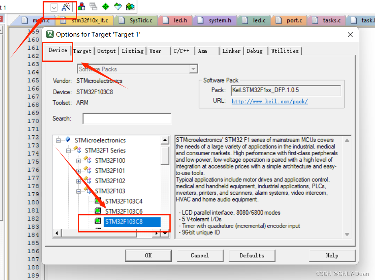Switch to the Debug tab
The height and width of the screenshot is (280, 375).
click(256, 51)
